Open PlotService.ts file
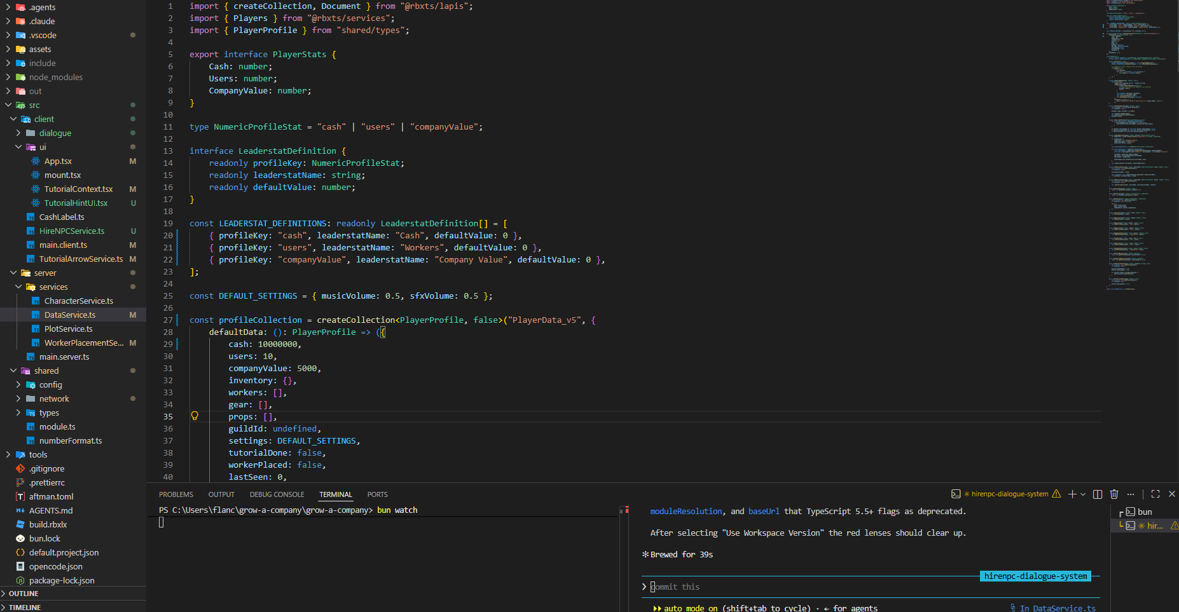 (68, 329)
